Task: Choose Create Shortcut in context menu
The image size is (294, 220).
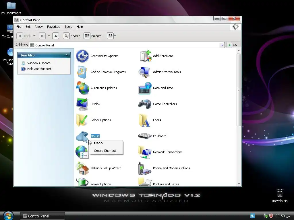Action: pos(106,151)
